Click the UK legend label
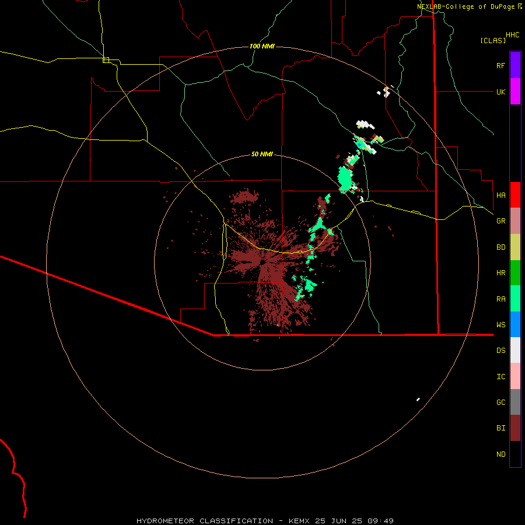This screenshot has width=525, height=525. coord(501,92)
